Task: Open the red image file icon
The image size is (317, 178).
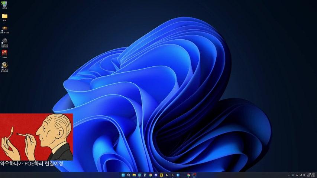Action: pos(4,54)
